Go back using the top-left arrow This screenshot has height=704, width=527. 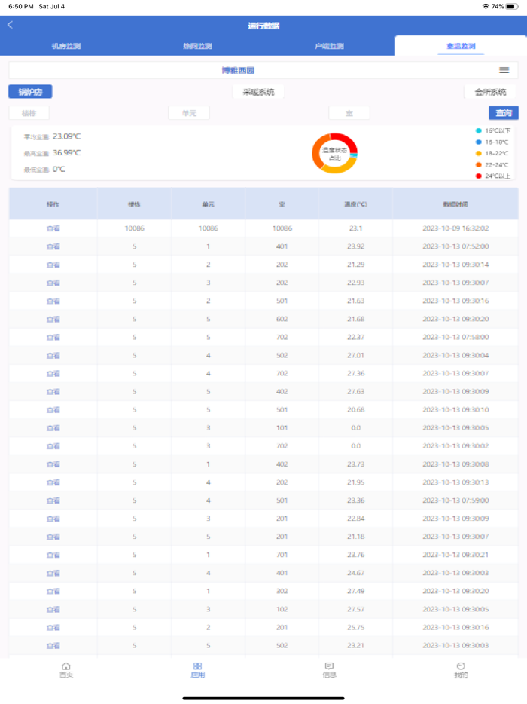(x=11, y=25)
